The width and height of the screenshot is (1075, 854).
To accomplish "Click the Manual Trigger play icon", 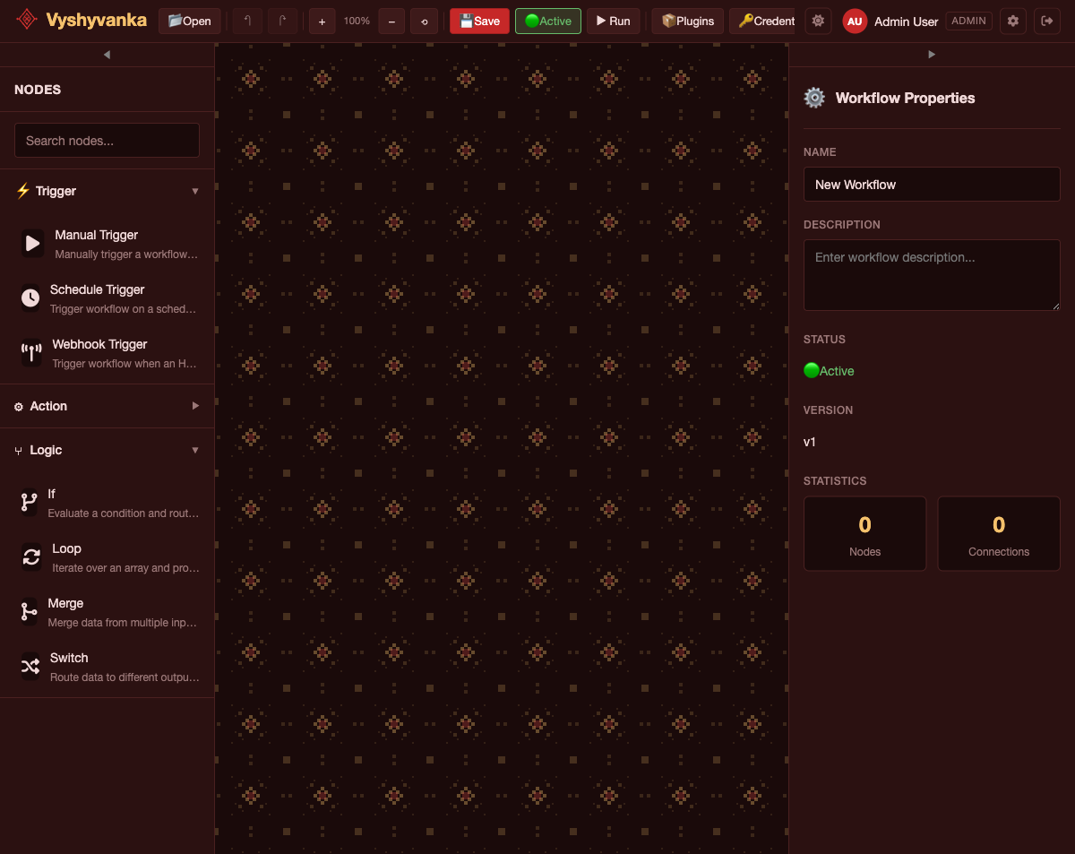I will coord(32,243).
